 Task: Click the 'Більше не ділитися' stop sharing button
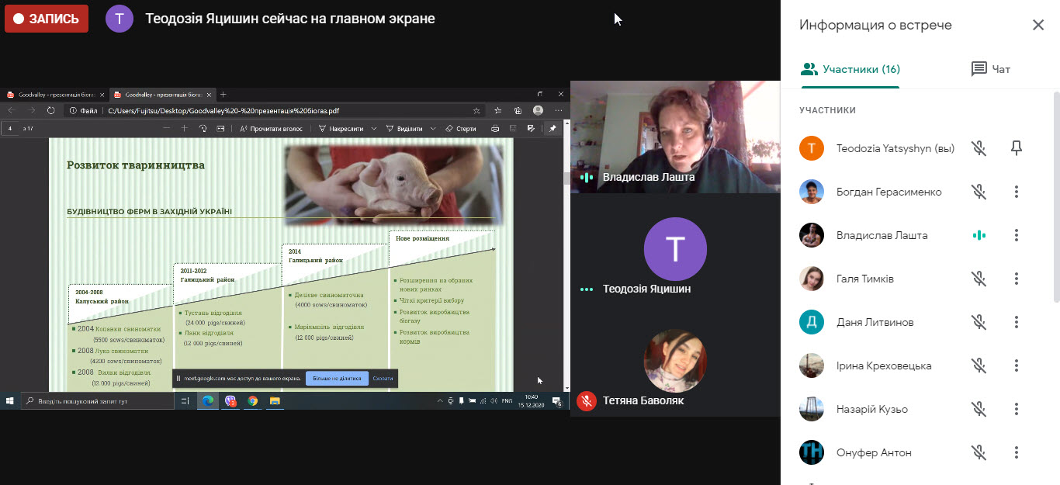(337, 379)
